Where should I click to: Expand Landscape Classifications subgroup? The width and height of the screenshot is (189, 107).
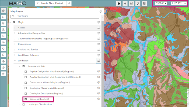click(x=20, y=105)
